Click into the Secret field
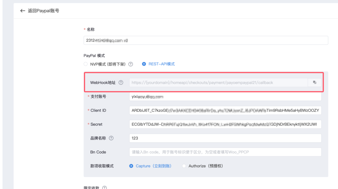This screenshot has width=338, height=189. [225, 124]
